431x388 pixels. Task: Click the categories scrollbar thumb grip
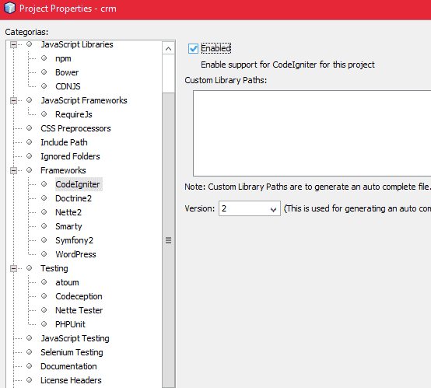coord(168,240)
